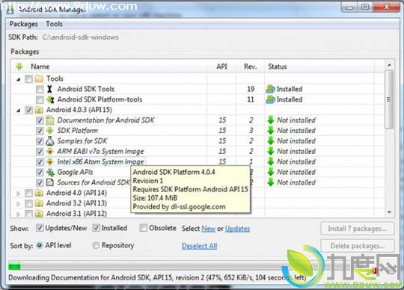Screen dimensions: 404x290
Task: Select the Intel x86 Atom System Image row
Action: (x=198, y=161)
